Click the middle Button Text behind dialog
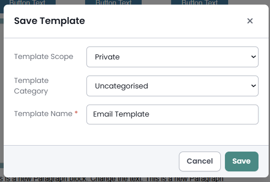 114,2
